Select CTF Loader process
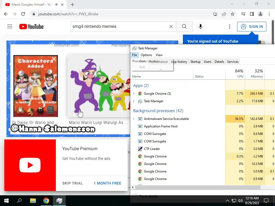 202,149
